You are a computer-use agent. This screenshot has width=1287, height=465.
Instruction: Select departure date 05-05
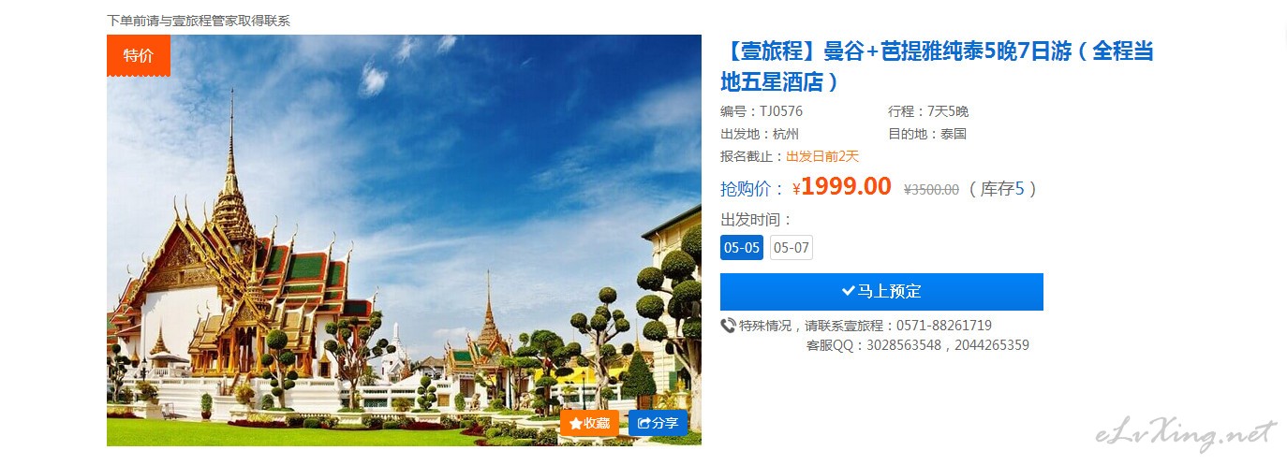point(741,247)
